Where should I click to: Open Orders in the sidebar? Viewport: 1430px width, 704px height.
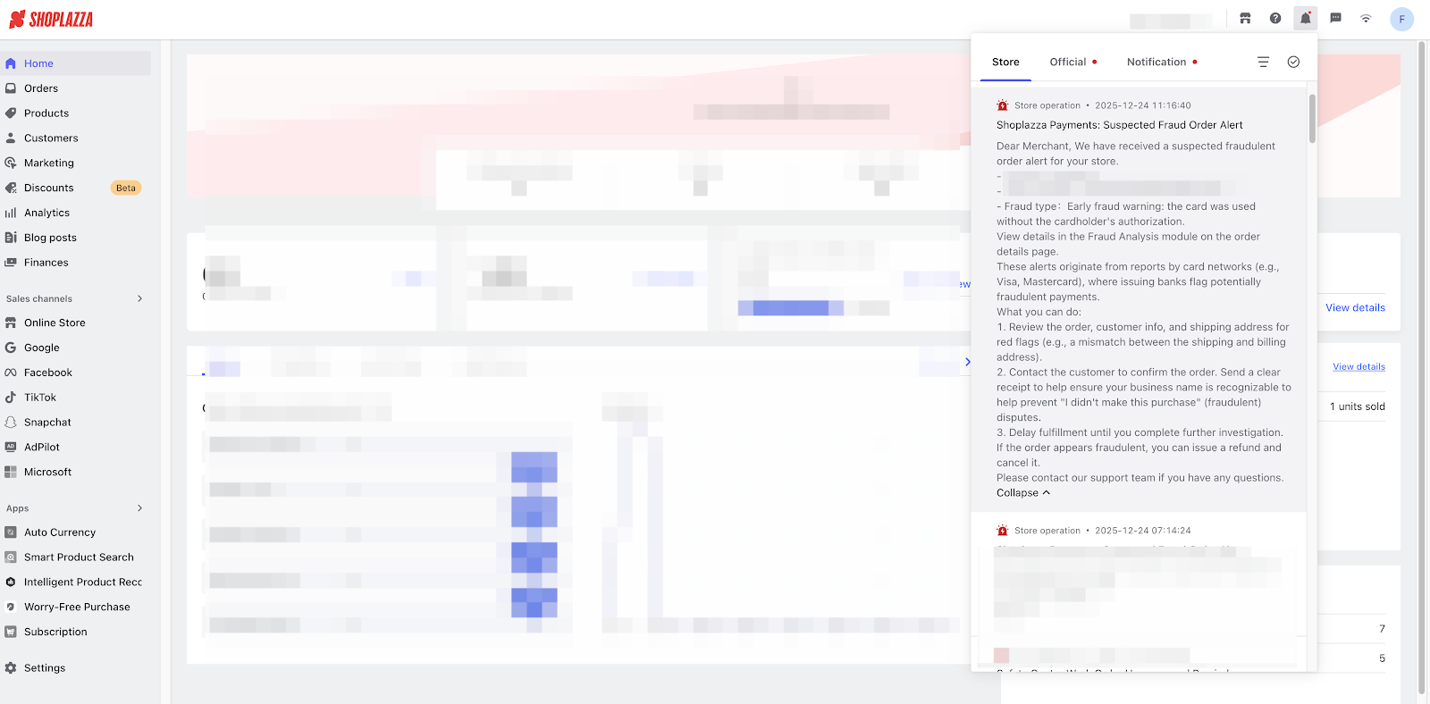41,88
